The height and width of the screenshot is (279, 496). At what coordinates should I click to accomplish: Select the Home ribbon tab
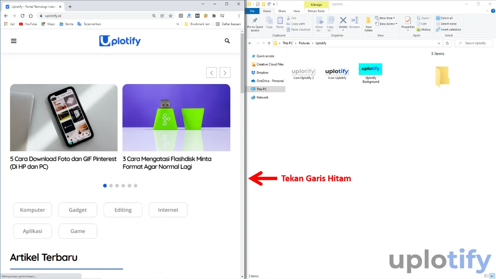click(267, 11)
